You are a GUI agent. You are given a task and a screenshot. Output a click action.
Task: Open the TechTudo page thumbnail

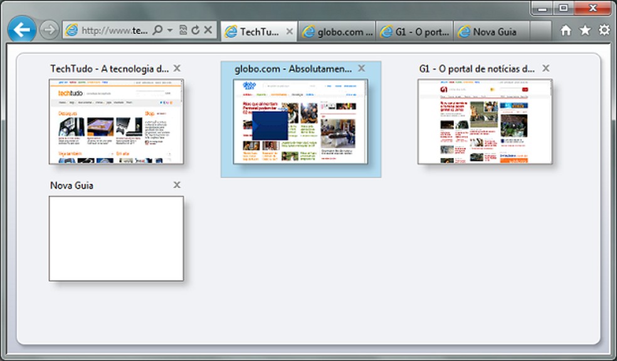pyautogui.click(x=116, y=122)
